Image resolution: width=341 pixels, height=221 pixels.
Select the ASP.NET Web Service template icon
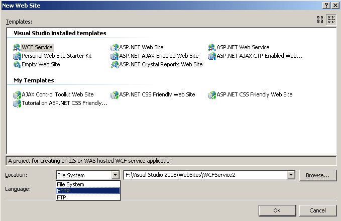[213, 48]
